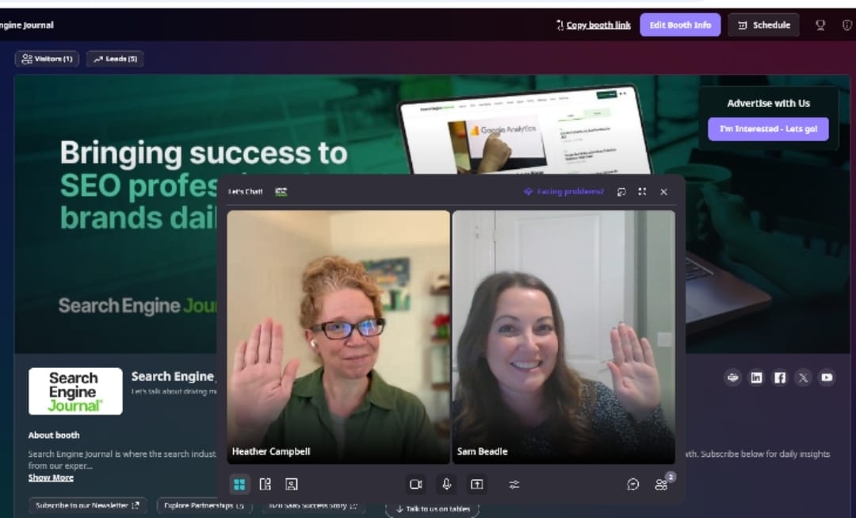Open the Visitors (1) tab

(x=47, y=59)
